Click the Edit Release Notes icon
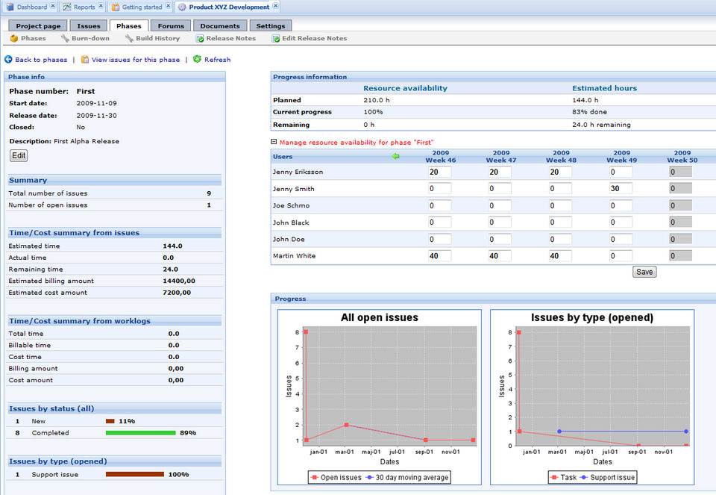 click(276, 38)
